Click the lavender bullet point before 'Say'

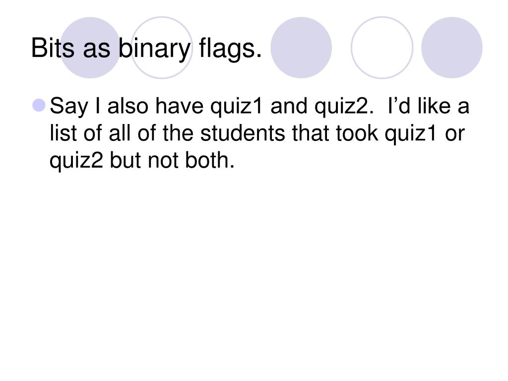click(39, 105)
